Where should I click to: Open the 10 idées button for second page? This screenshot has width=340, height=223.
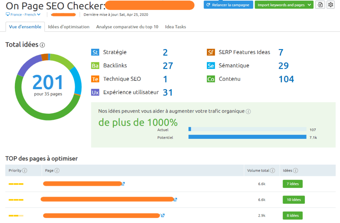point(294,199)
